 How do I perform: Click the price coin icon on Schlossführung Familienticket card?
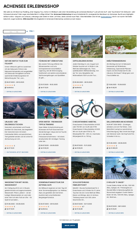click(74, 209)
